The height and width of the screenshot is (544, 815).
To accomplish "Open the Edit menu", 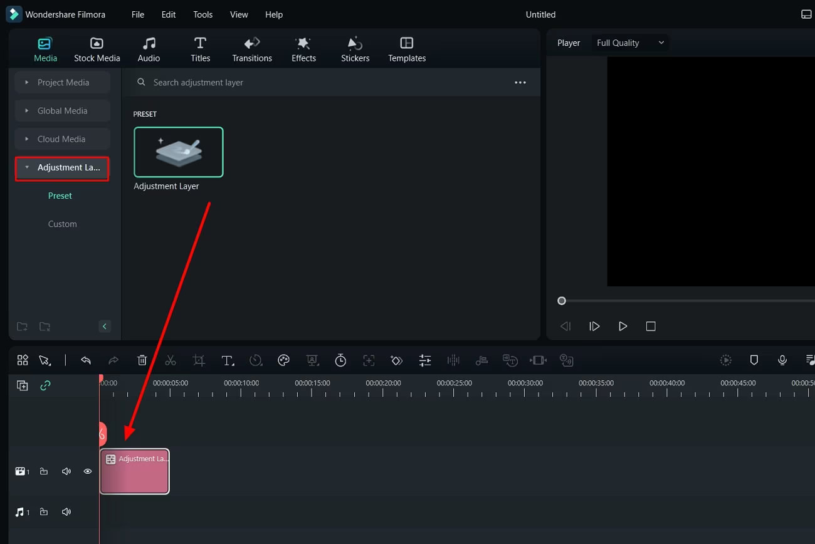I will [x=169, y=14].
